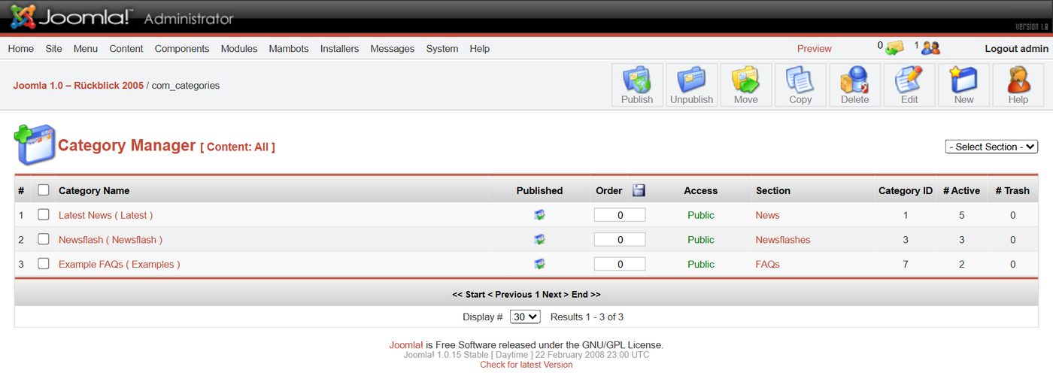1053x391 pixels.
Task: Click the << Start pagination text
Action: (469, 294)
